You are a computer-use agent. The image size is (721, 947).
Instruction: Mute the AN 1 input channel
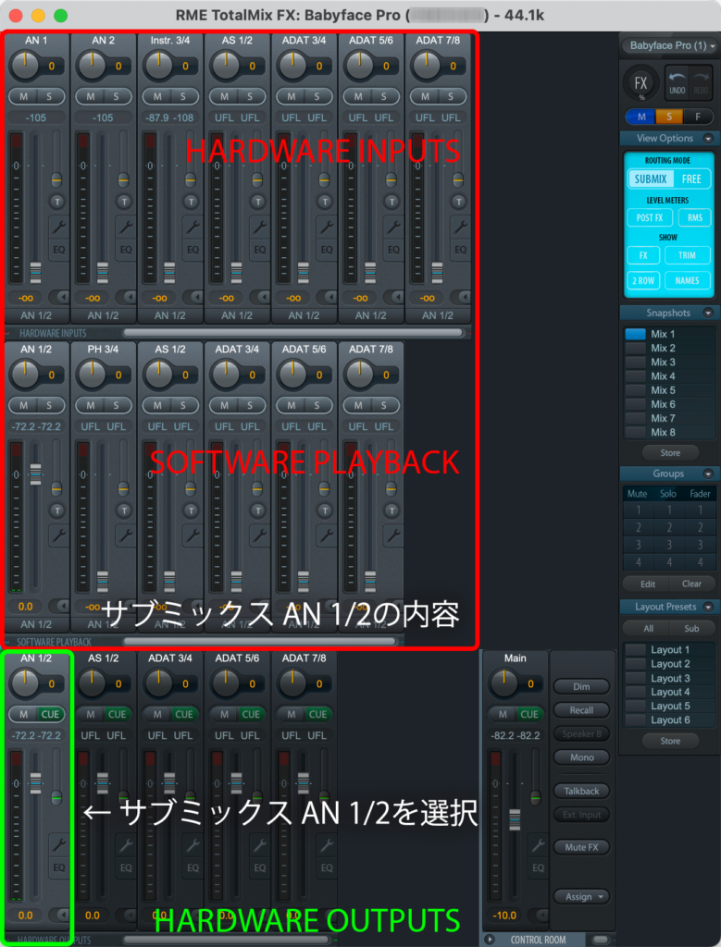(x=23, y=96)
